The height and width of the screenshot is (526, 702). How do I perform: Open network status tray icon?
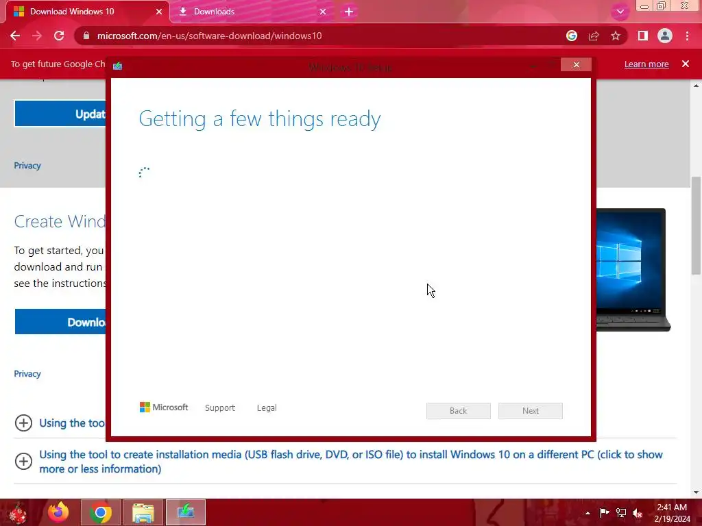[x=621, y=512]
